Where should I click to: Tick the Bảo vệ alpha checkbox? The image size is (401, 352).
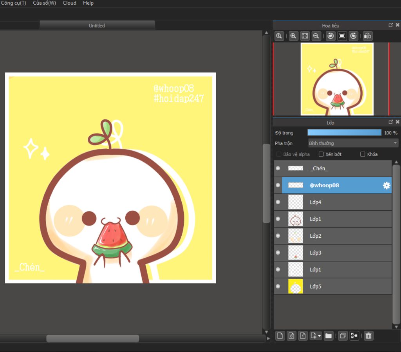(279, 154)
